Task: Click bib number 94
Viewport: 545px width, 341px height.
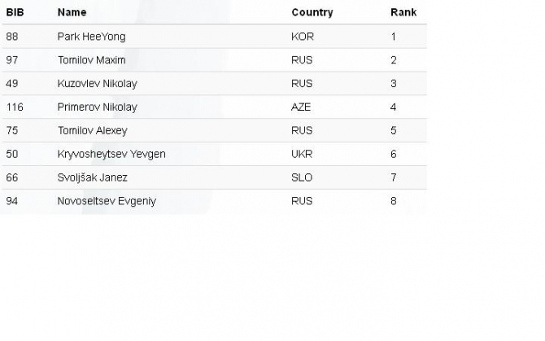Action: tap(11, 201)
